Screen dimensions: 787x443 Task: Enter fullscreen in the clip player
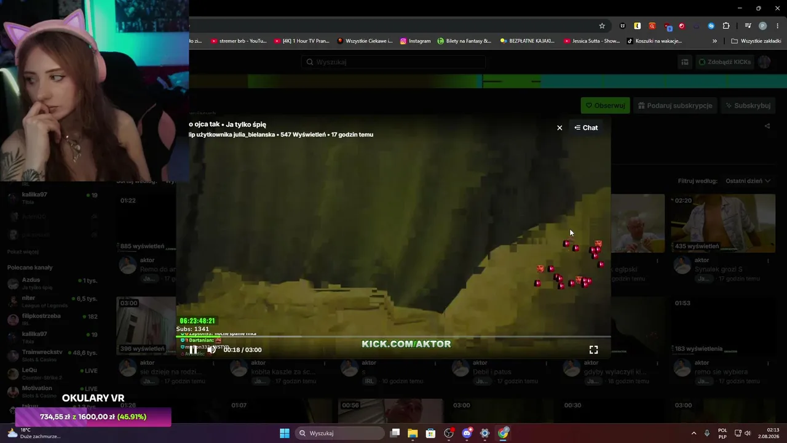(593, 349)
